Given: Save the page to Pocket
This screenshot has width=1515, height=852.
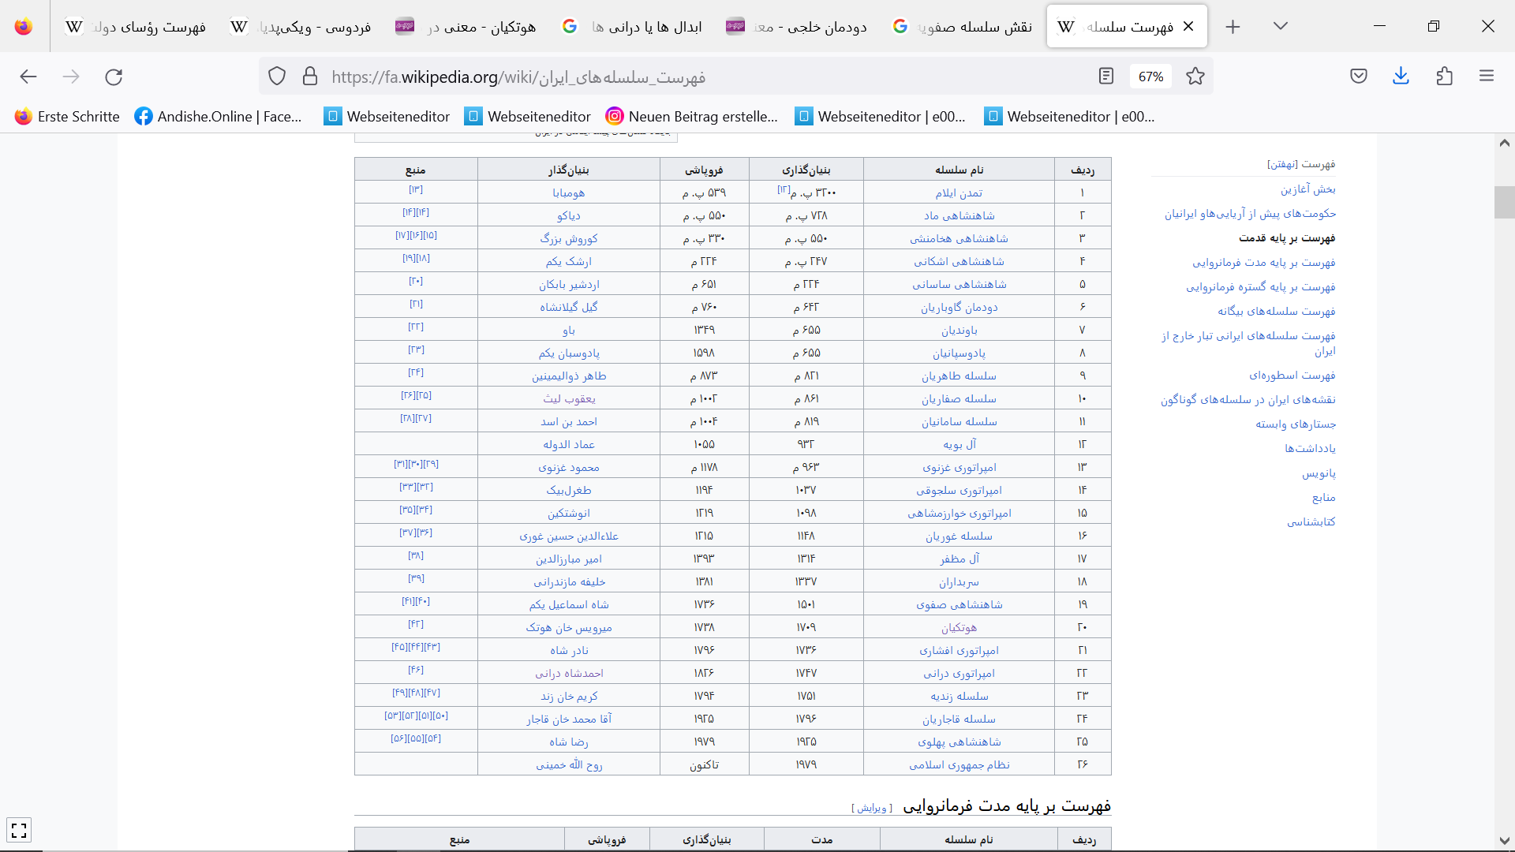Looking at the screenshot, I should click(1358, 77).
